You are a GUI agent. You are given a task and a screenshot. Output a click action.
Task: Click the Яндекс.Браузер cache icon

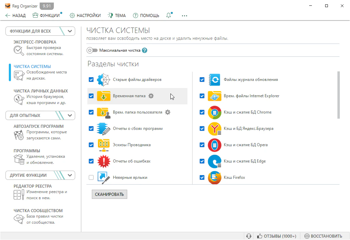click(214, 128)
